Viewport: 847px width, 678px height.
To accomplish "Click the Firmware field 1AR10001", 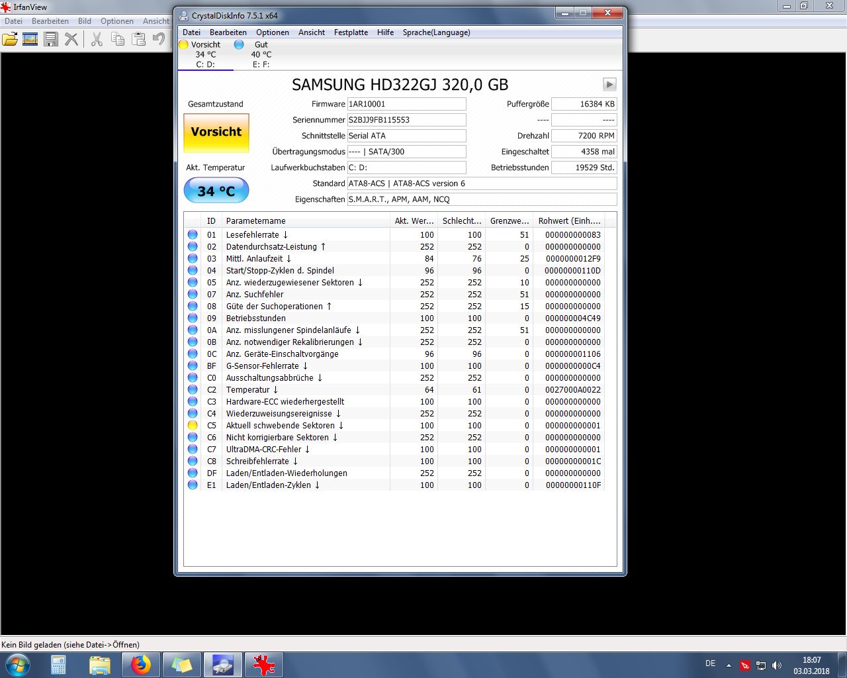I will (407, 104).
